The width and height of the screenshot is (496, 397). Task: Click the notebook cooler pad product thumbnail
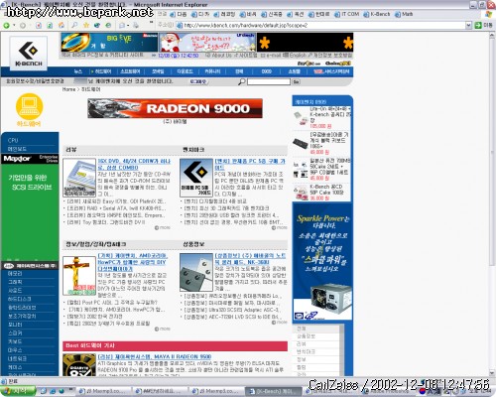click(196, 272)
